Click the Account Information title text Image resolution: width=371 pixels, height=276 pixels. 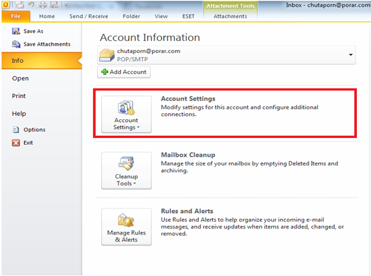pos(150,38)
